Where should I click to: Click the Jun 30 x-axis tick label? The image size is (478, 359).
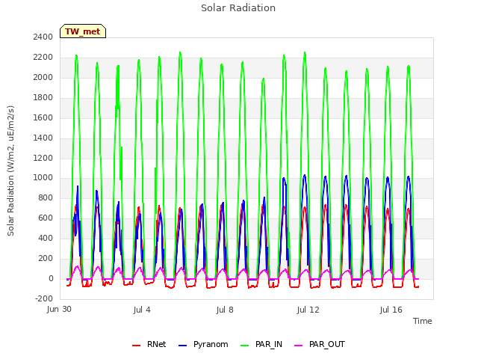[59, 310]
